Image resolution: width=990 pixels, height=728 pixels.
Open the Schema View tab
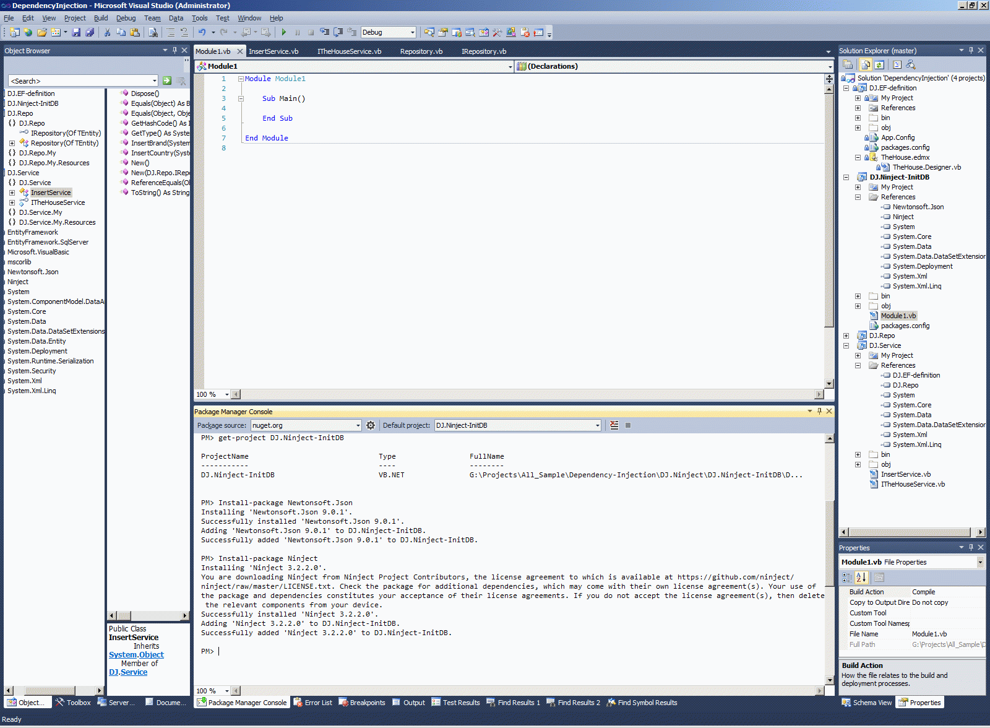867,703
